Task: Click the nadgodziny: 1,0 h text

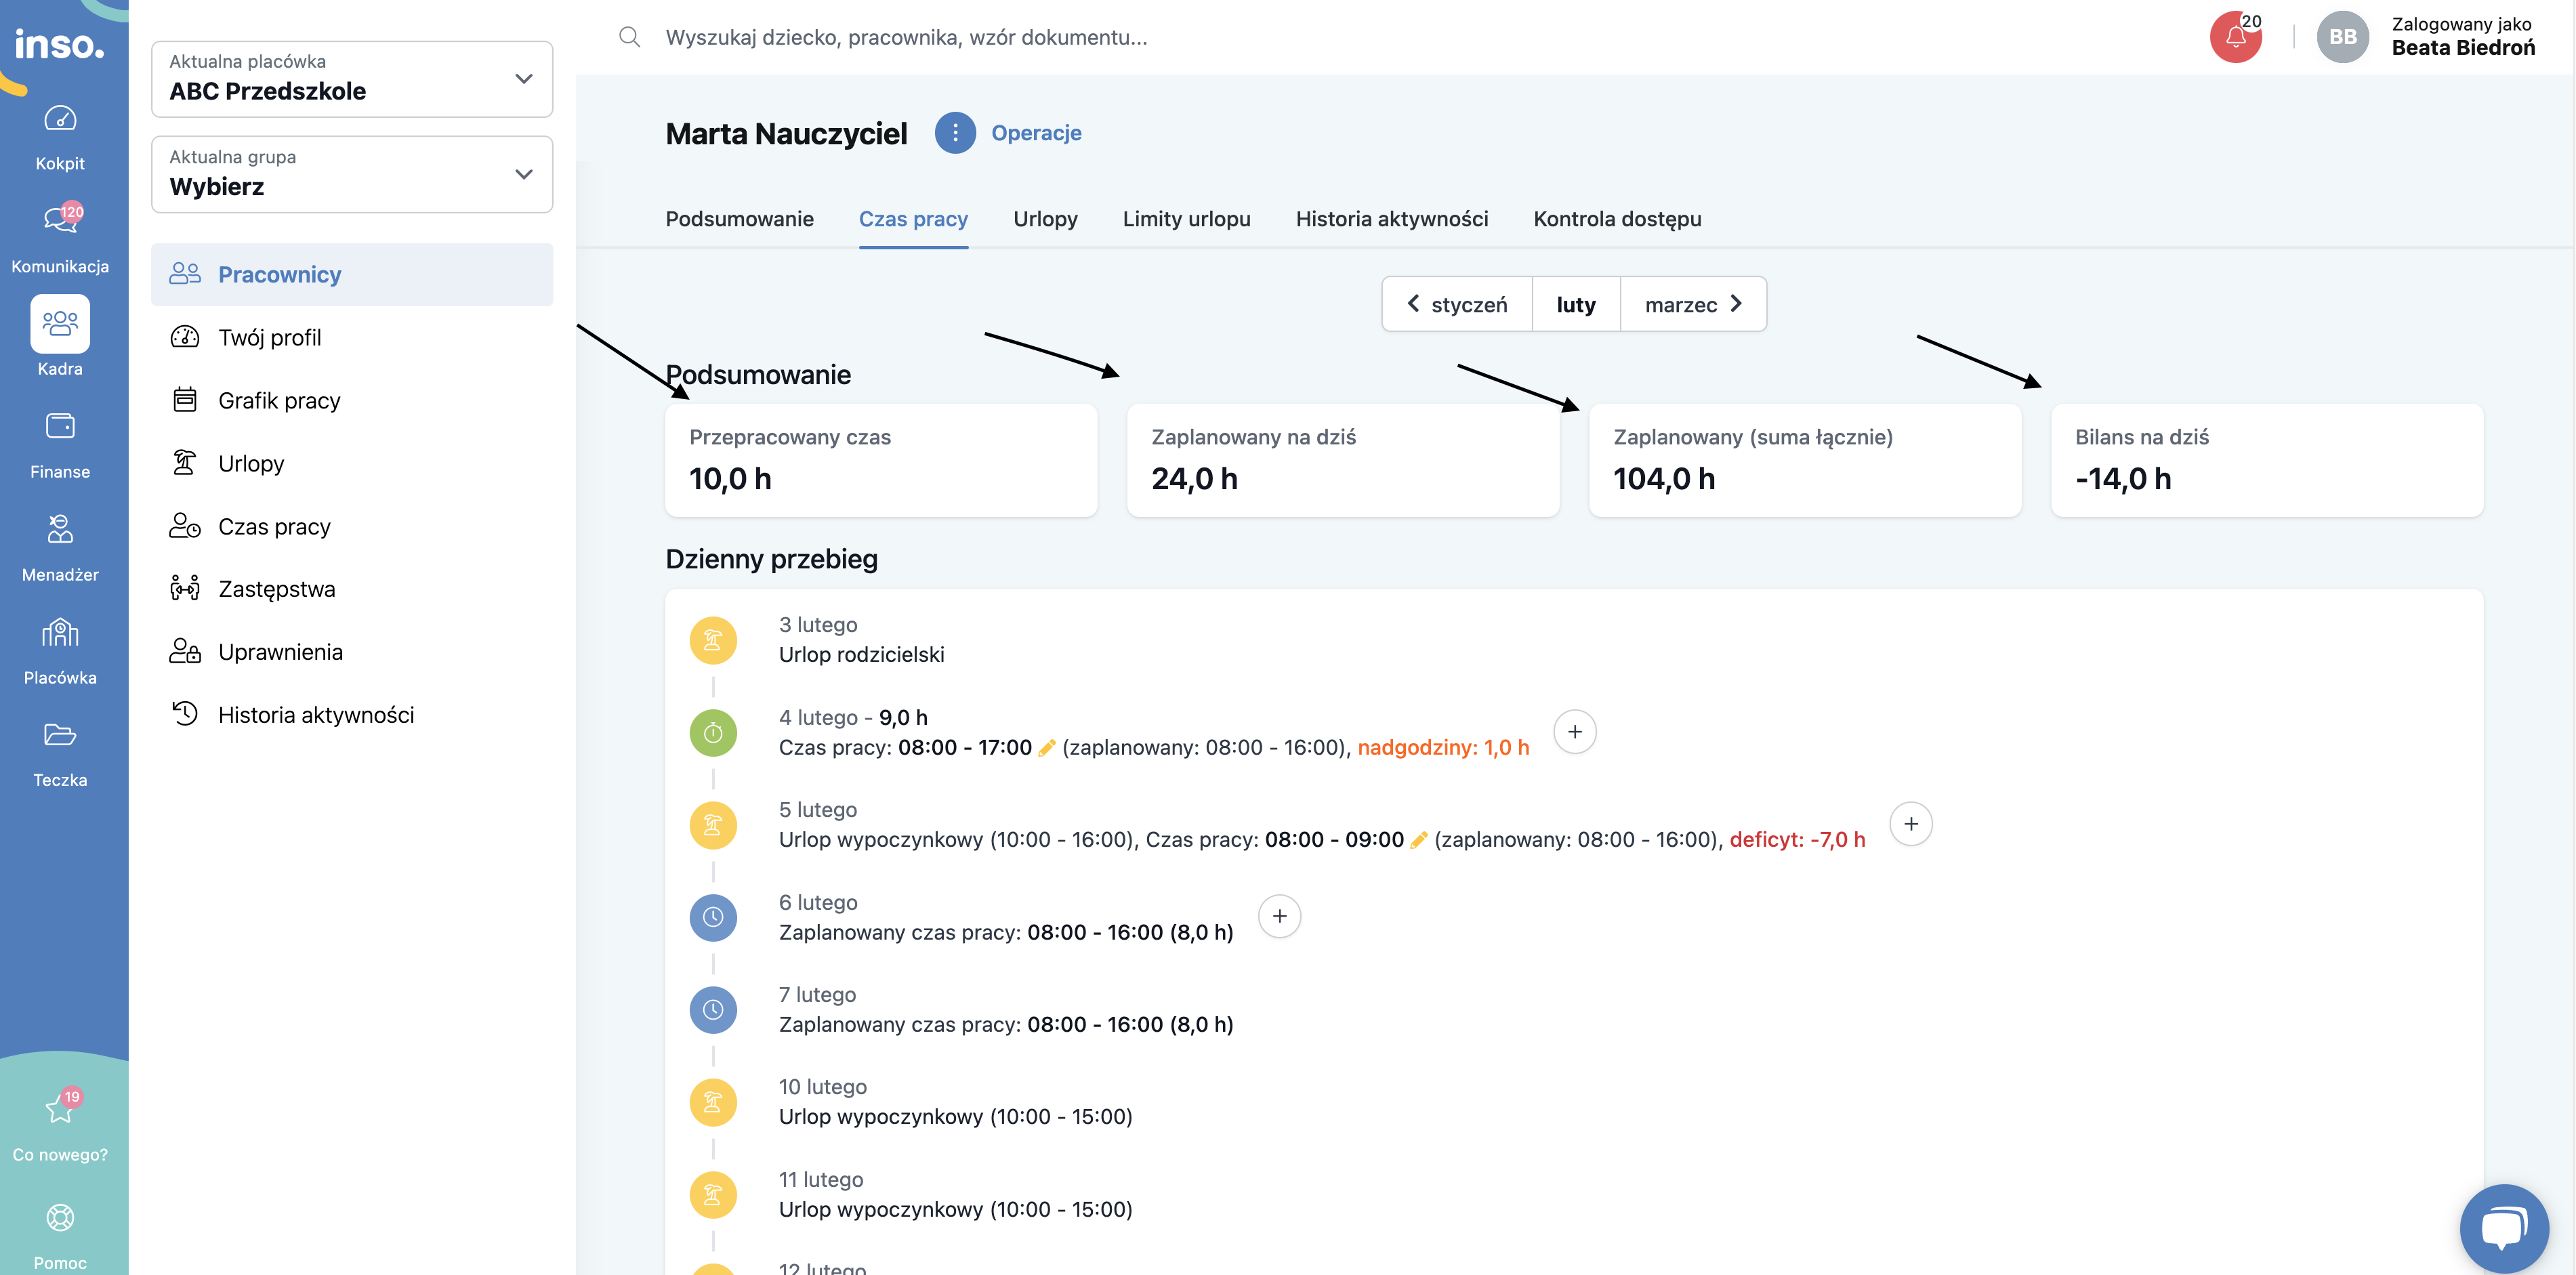Action: click(1443, 748)
